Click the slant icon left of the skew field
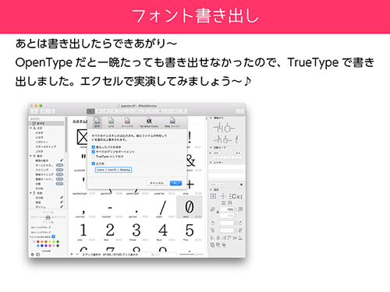Image resolution: width=390 pixels, height=292 pixels. coord(213,230)
